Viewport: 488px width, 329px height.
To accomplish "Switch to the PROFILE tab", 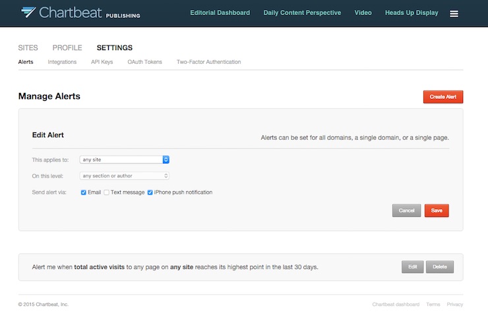I will point(67,47).
